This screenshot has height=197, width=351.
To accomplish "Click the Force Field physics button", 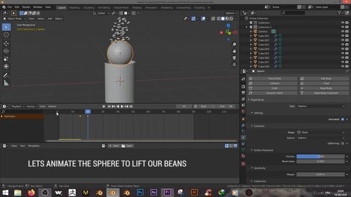I will (273, 79).
